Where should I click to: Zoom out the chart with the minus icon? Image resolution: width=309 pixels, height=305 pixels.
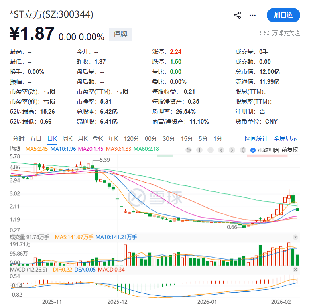pos(210,150)
